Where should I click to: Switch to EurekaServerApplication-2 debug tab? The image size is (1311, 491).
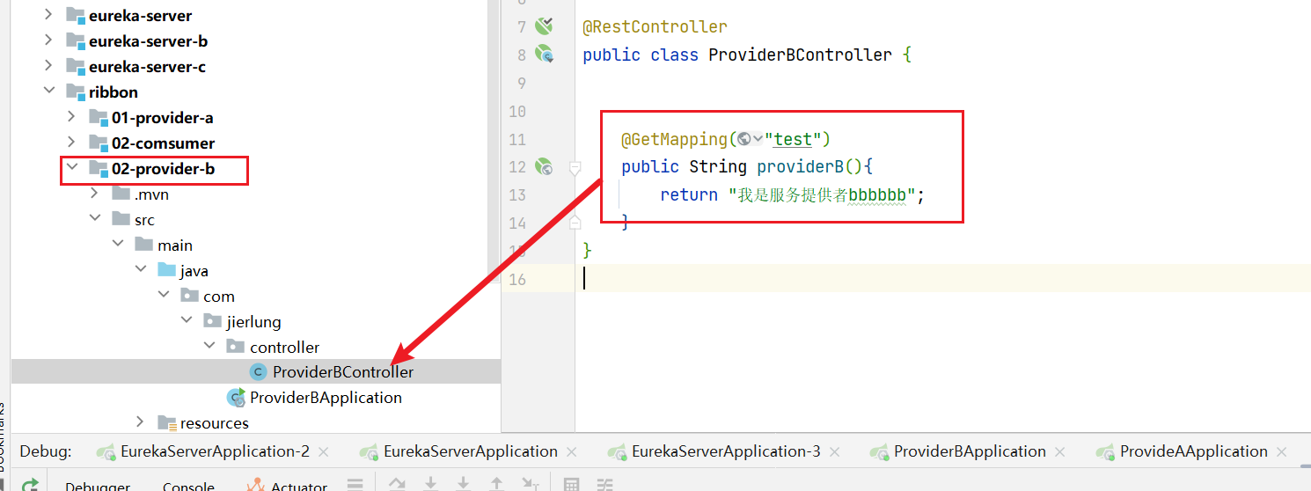point(215,451)
